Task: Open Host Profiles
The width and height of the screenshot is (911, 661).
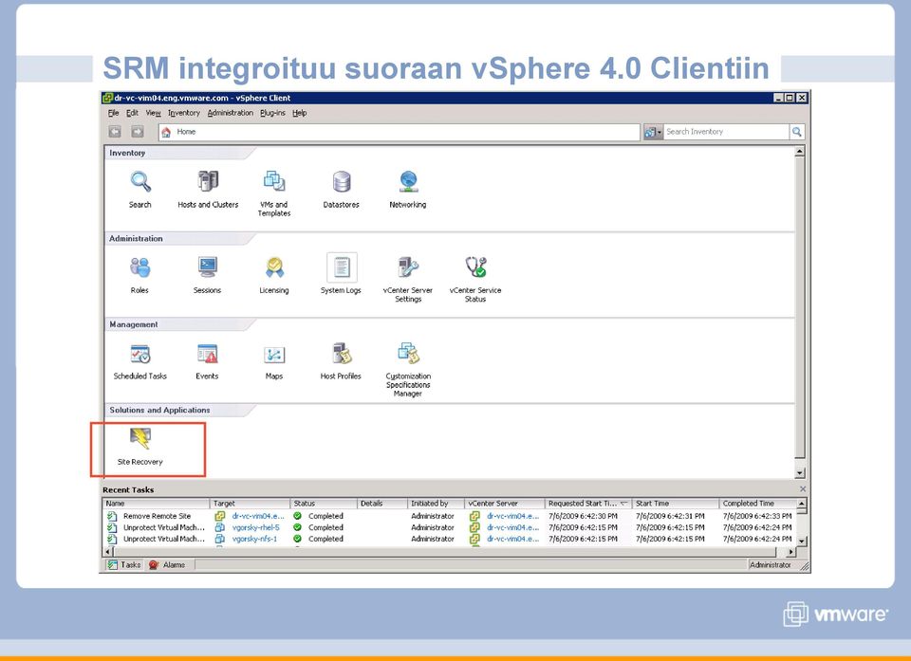Action: [x=341, y=360]
